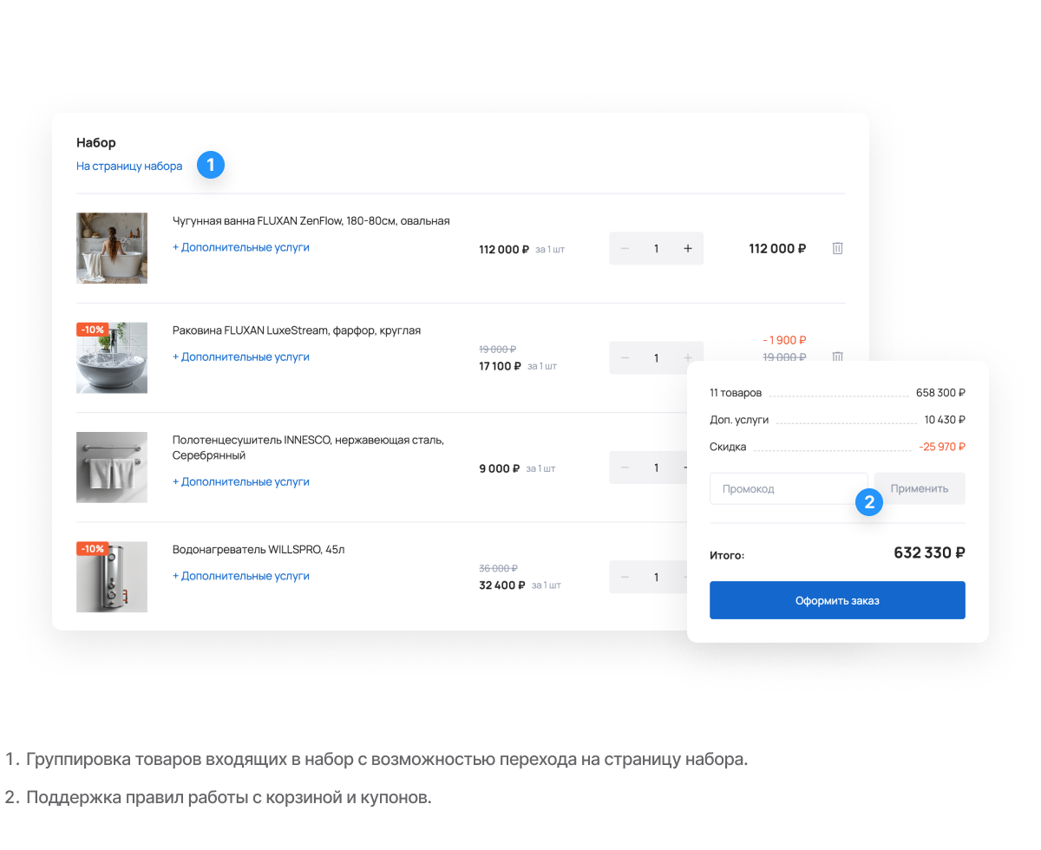Add extra services to WILLSPRO water heater
The image size is (1041, 850).
pyautogui.click(x=241, y=576)
